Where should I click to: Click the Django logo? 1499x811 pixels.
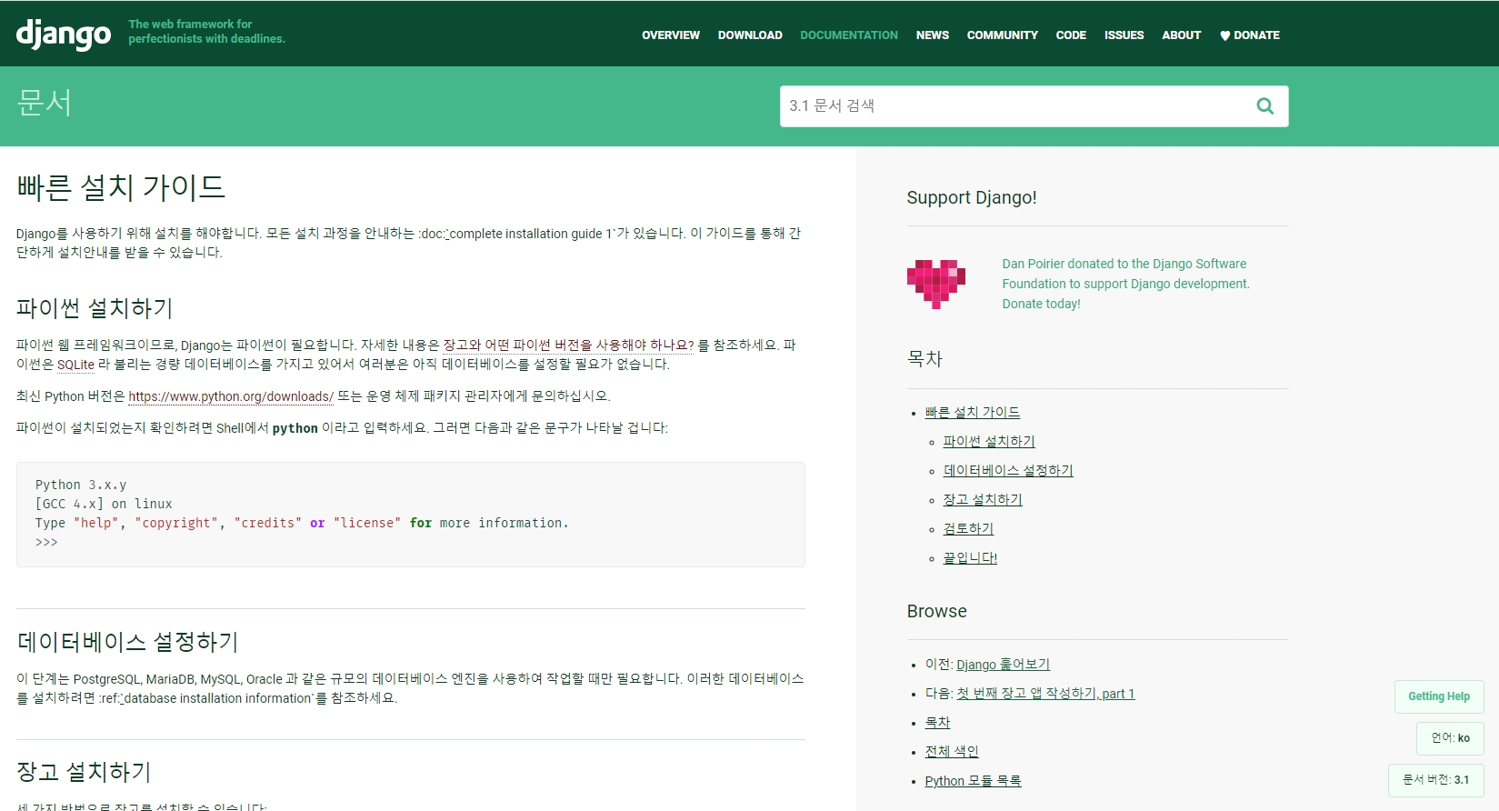(x=64, y=35)
